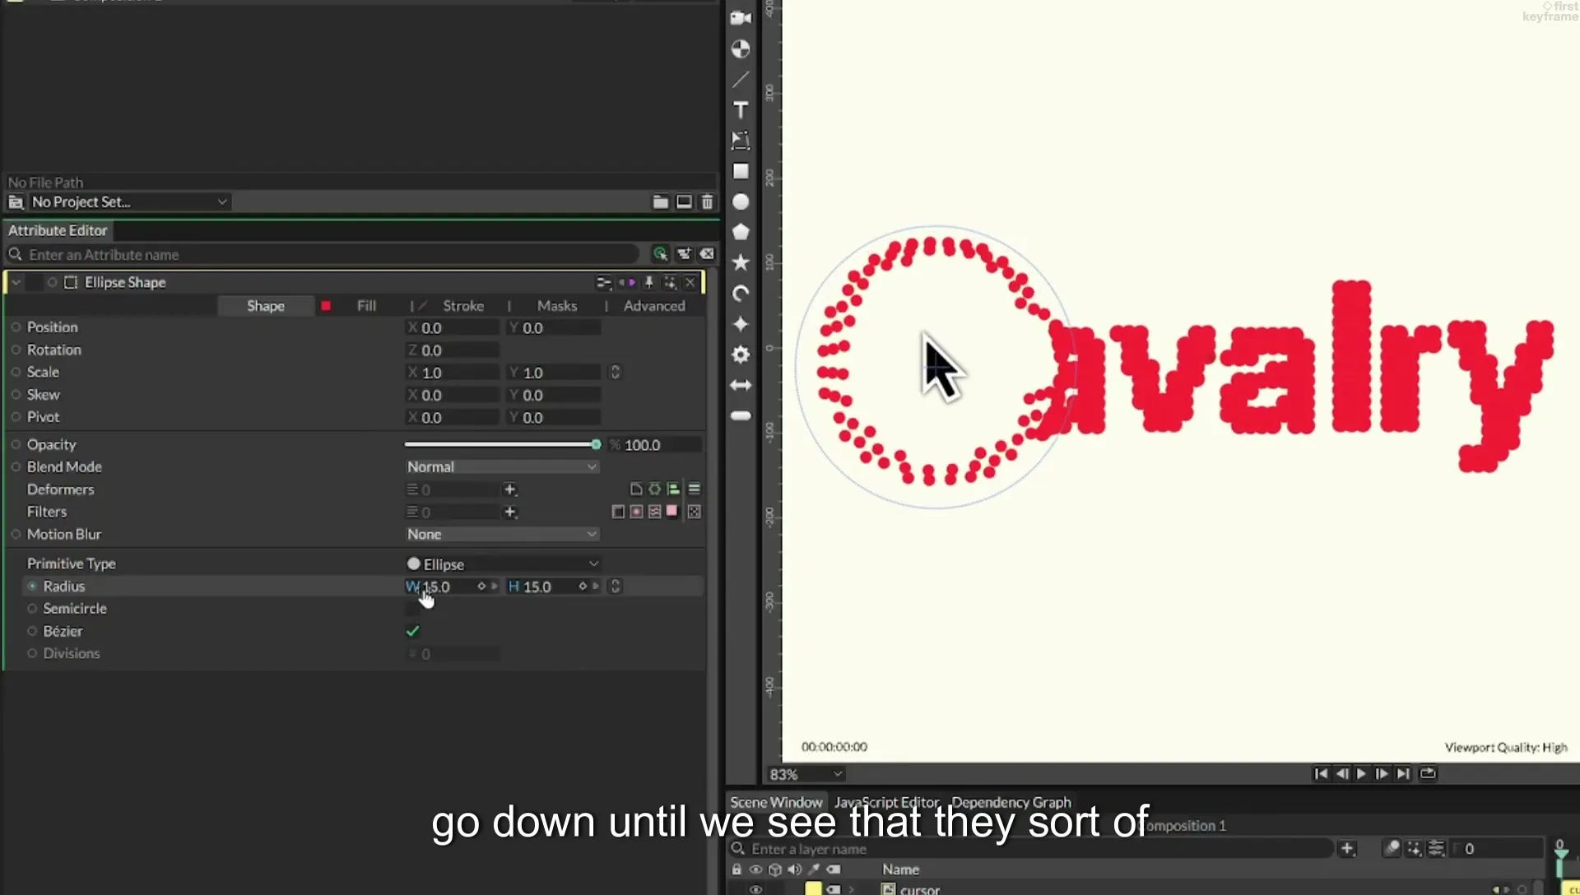
Task: Toggle the Radius proportional link
Action: pos(615,586)
